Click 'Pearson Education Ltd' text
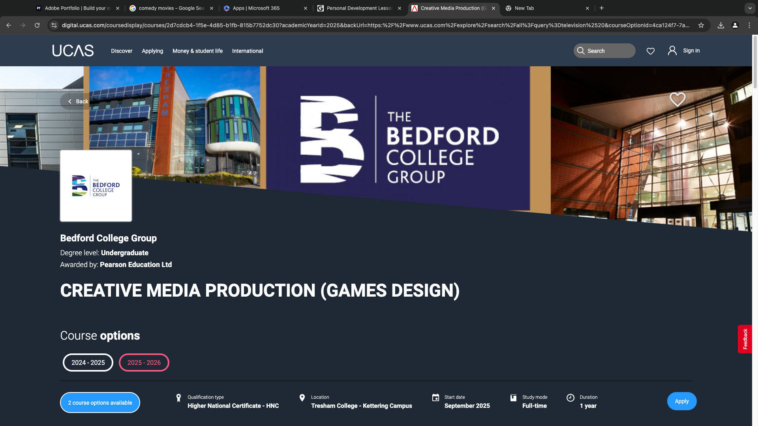 136,265
